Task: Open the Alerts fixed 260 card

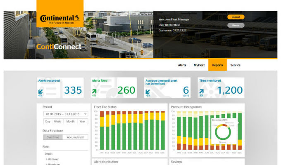Action: 114,87
